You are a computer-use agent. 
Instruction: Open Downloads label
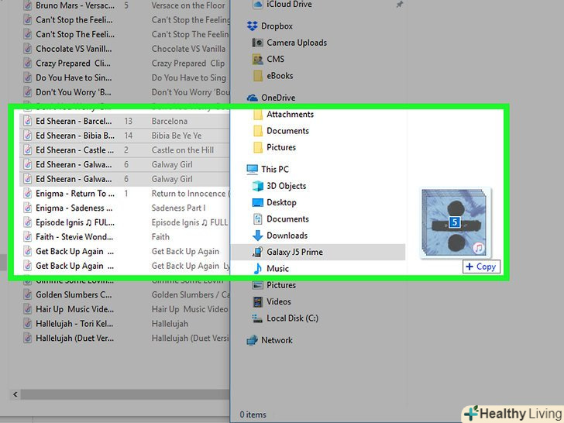[x=287, y=236]
